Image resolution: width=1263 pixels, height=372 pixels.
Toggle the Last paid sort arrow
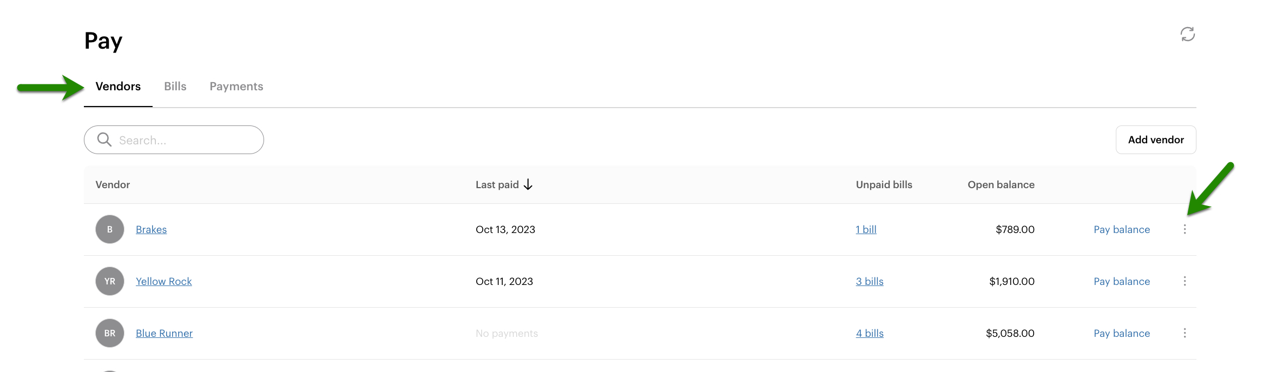(528, 185)
